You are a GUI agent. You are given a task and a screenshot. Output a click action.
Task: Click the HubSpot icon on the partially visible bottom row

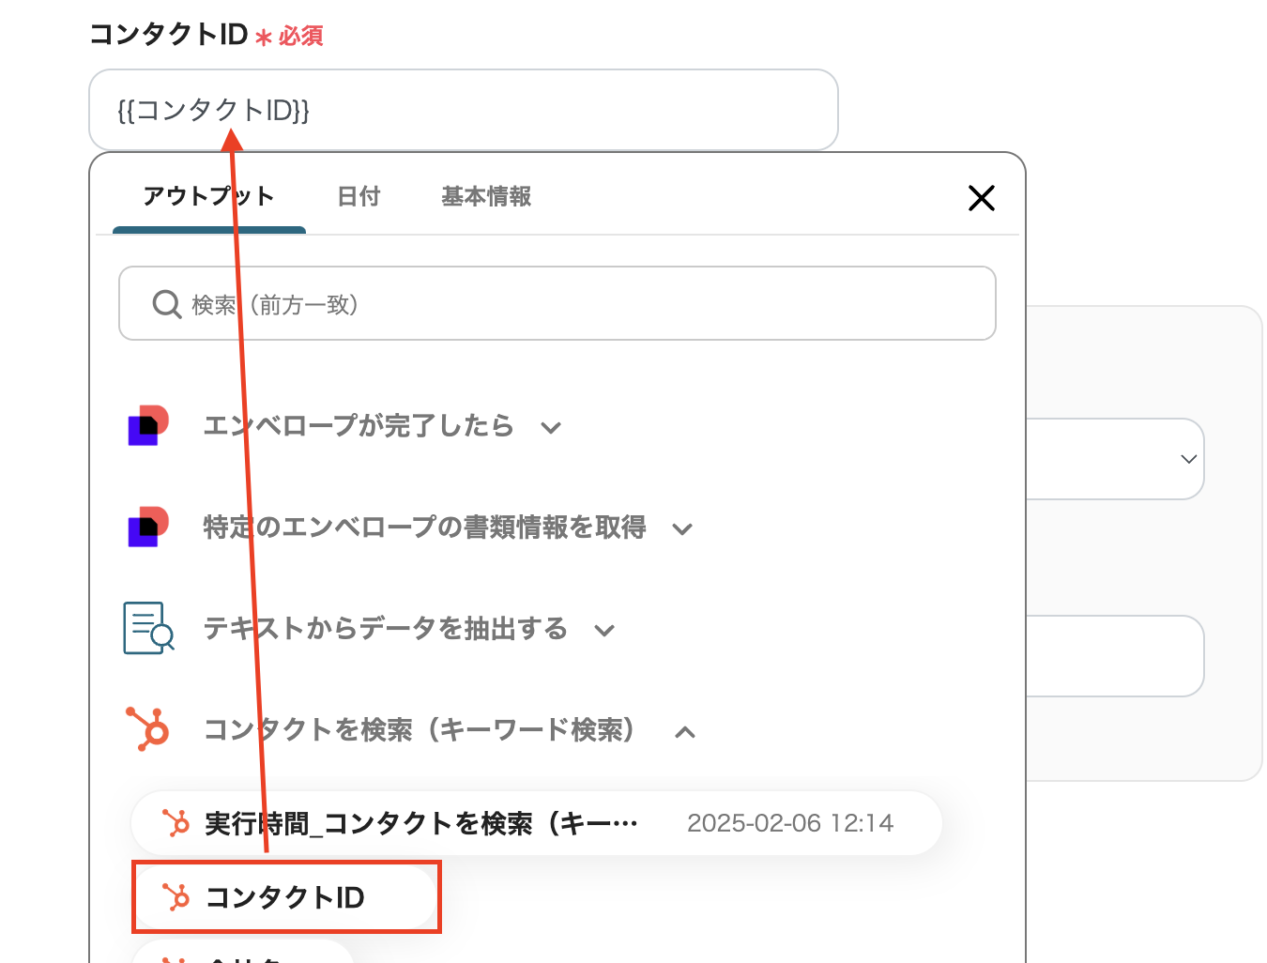[x=176, y=957]
